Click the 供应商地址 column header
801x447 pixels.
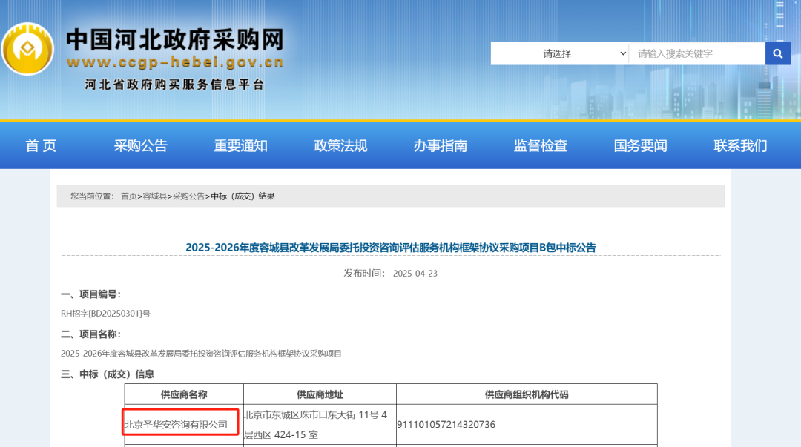(320, 394)
